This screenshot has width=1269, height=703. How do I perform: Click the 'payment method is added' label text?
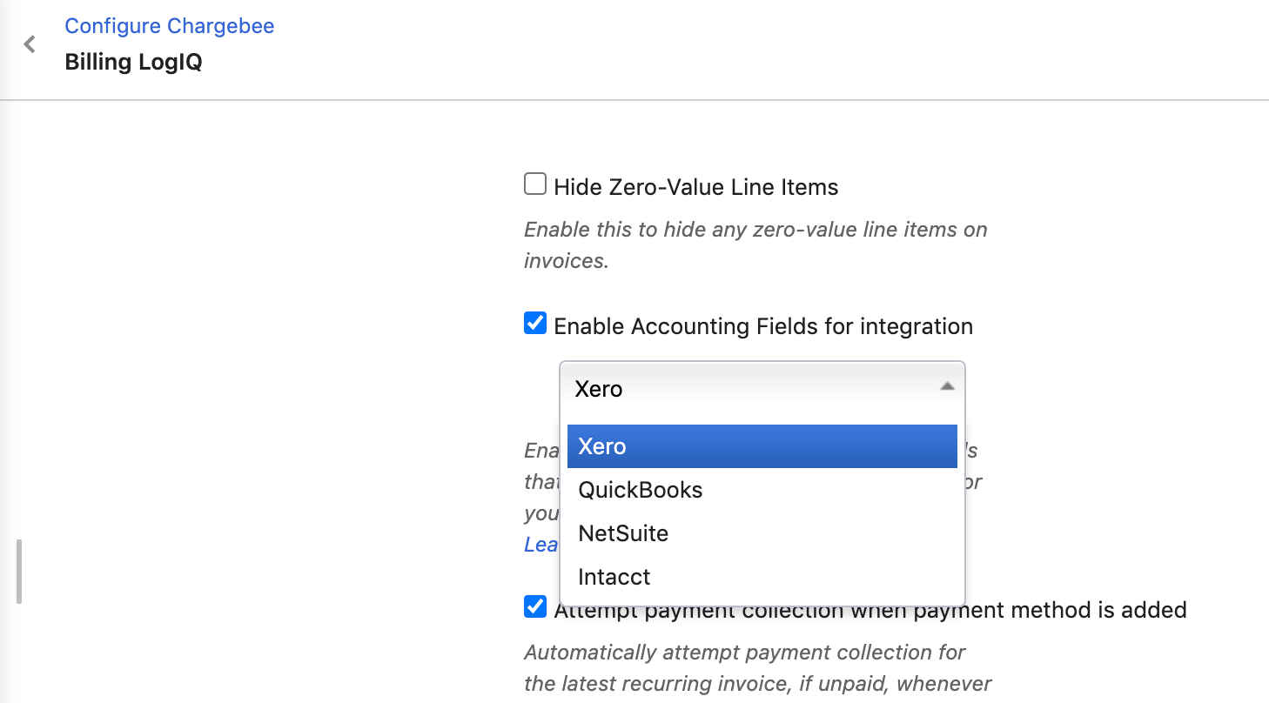coord(1071,610)
